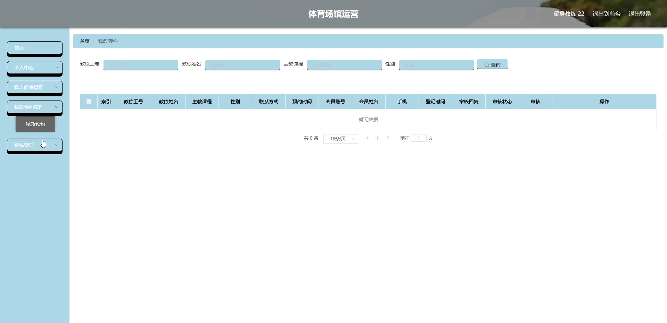Screen dimensions: 667x323
Task: Click the 性别 column header
Action: tap(235, 102)
